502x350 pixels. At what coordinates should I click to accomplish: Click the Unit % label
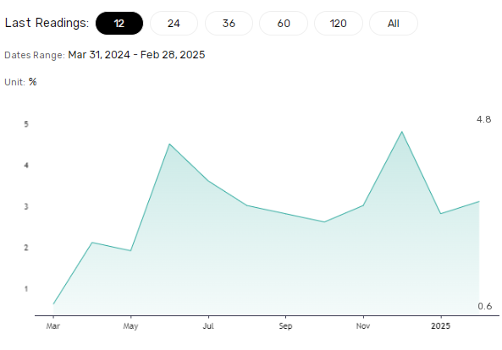pos(20,82)
